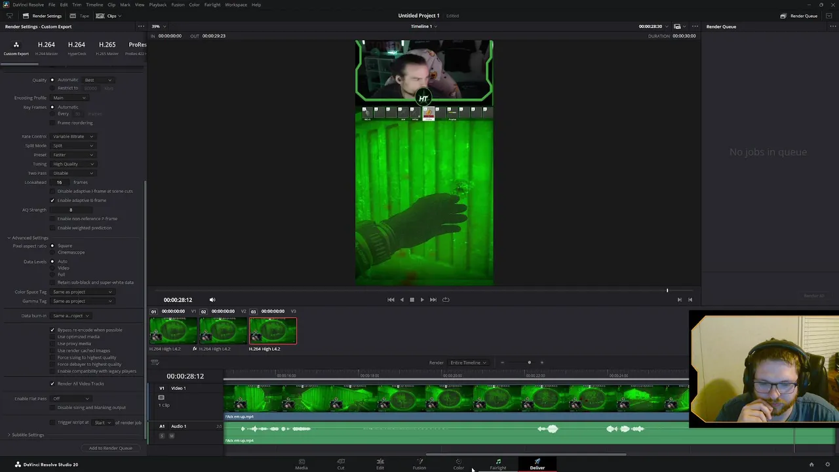Open the Workspace menu
This screenshot has height=472, width=839.
[236, 5]
